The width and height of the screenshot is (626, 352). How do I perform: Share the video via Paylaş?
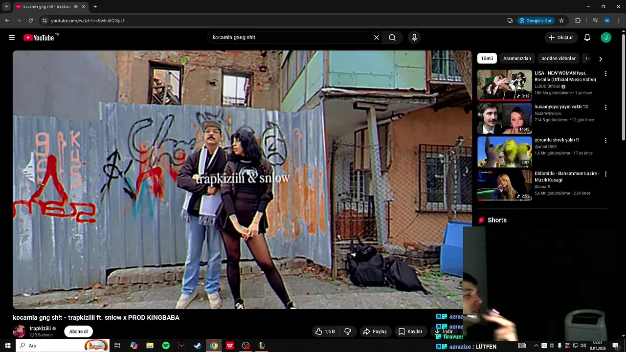coord(375,331)
